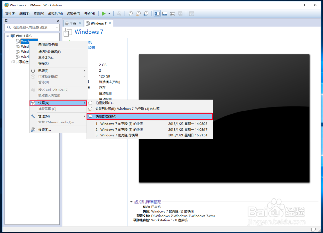Select snapshot 2 克隆 (2) 的快照
This screenshot has width=323, height=233.
(x=150, y=130)
